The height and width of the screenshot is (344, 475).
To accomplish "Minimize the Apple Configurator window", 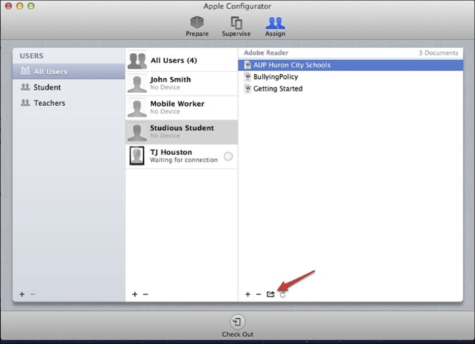I will click(x=20, y=5).
